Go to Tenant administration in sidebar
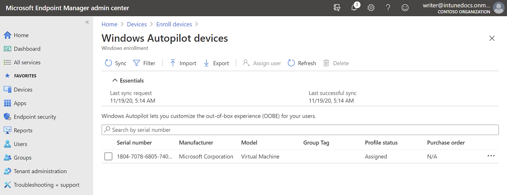 point(40,171)
